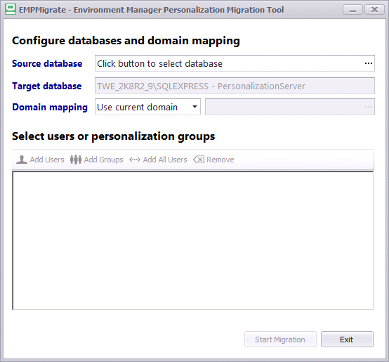This screenshot has height=362, width=389.
Task: Choose the 'Add Users' toolbar label
Action: pyautogui.click(x=47, y=160)
